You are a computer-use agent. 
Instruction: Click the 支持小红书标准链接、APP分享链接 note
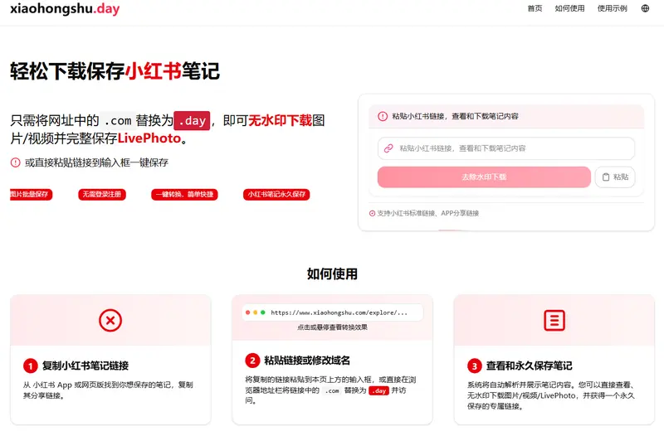[x=427, y=214]
